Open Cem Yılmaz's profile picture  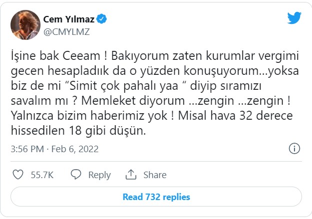(24, 24)
